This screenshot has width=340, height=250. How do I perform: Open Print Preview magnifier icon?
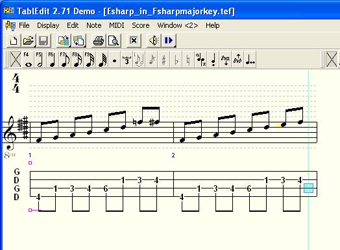[113, 40]
